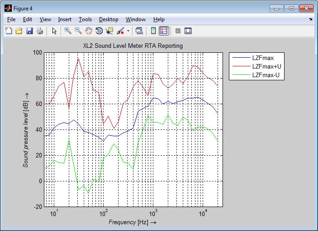318x231 pixels.
Task: Click the New Figure toolbar icon
Action: pos(9,31)
